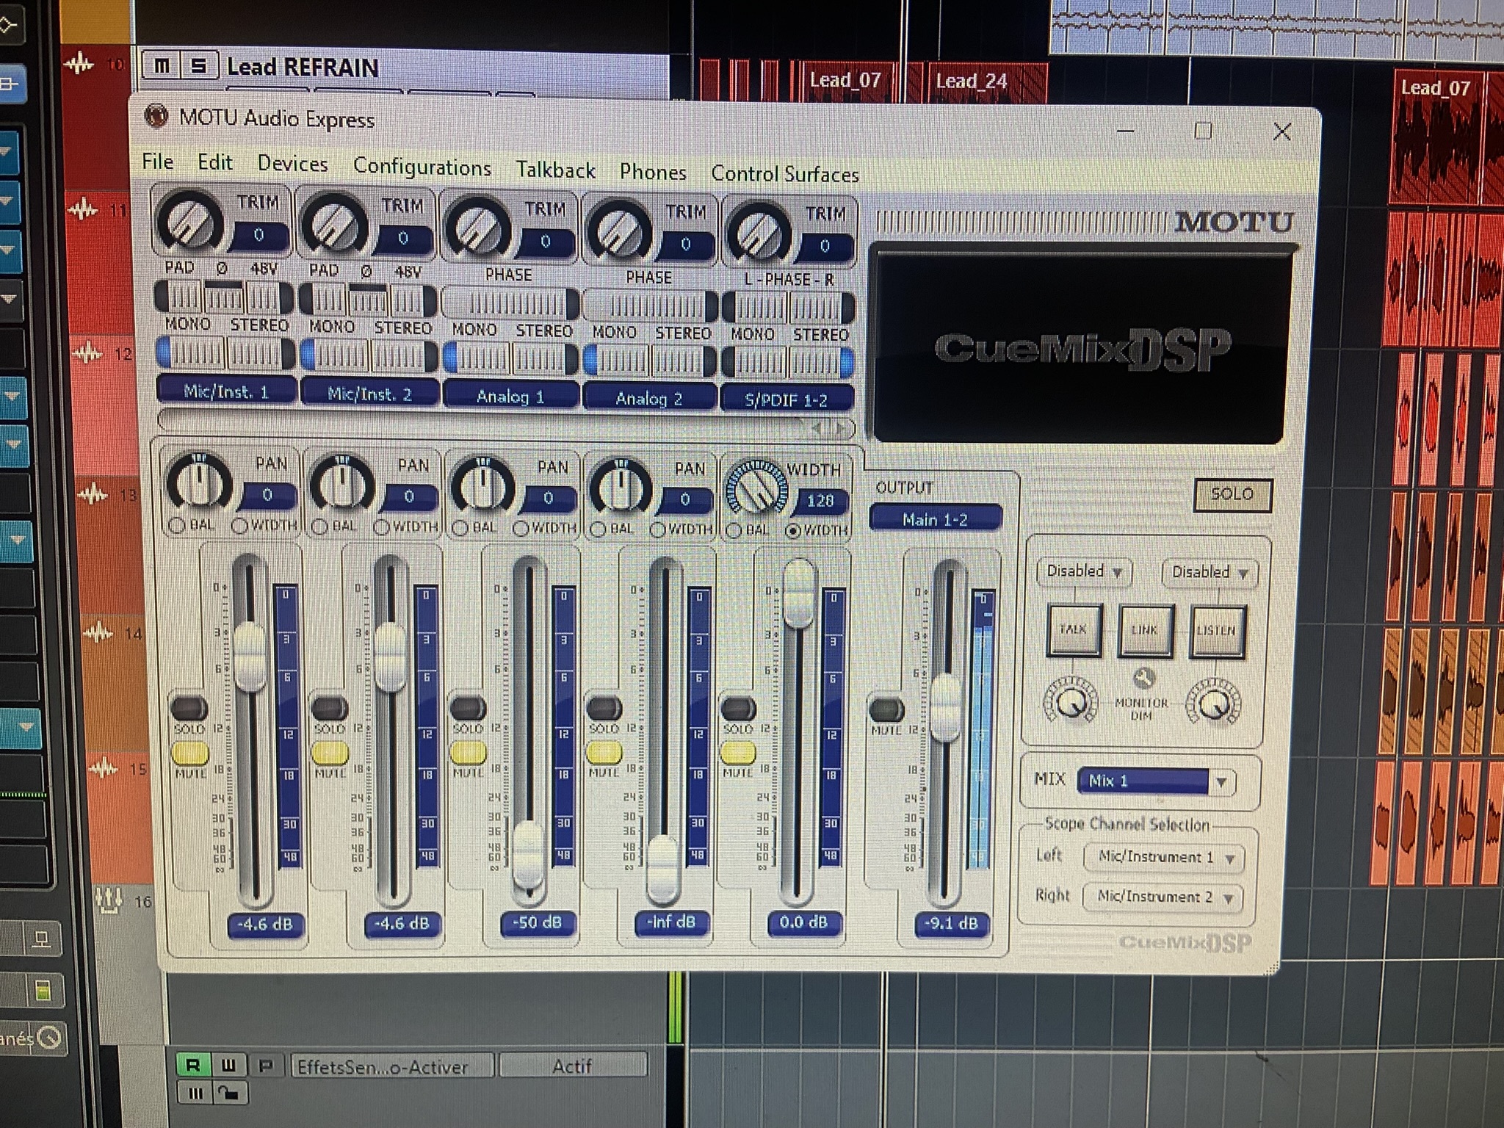Set S/PDIF 1-2 channel to mono

click(755, 362)
